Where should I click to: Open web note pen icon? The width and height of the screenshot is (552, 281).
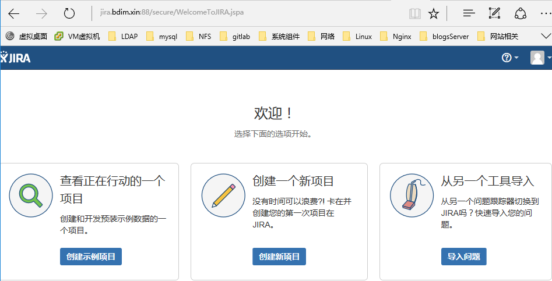pyautogui.click(x=494, y=13)
